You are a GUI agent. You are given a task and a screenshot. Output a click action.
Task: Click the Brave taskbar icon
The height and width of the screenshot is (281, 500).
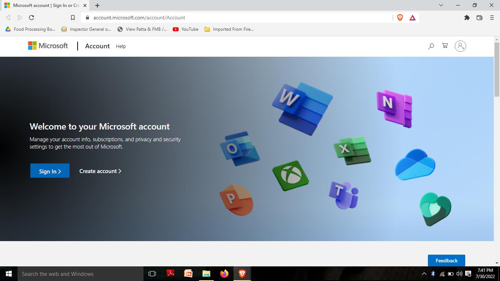tap(242, 274)
